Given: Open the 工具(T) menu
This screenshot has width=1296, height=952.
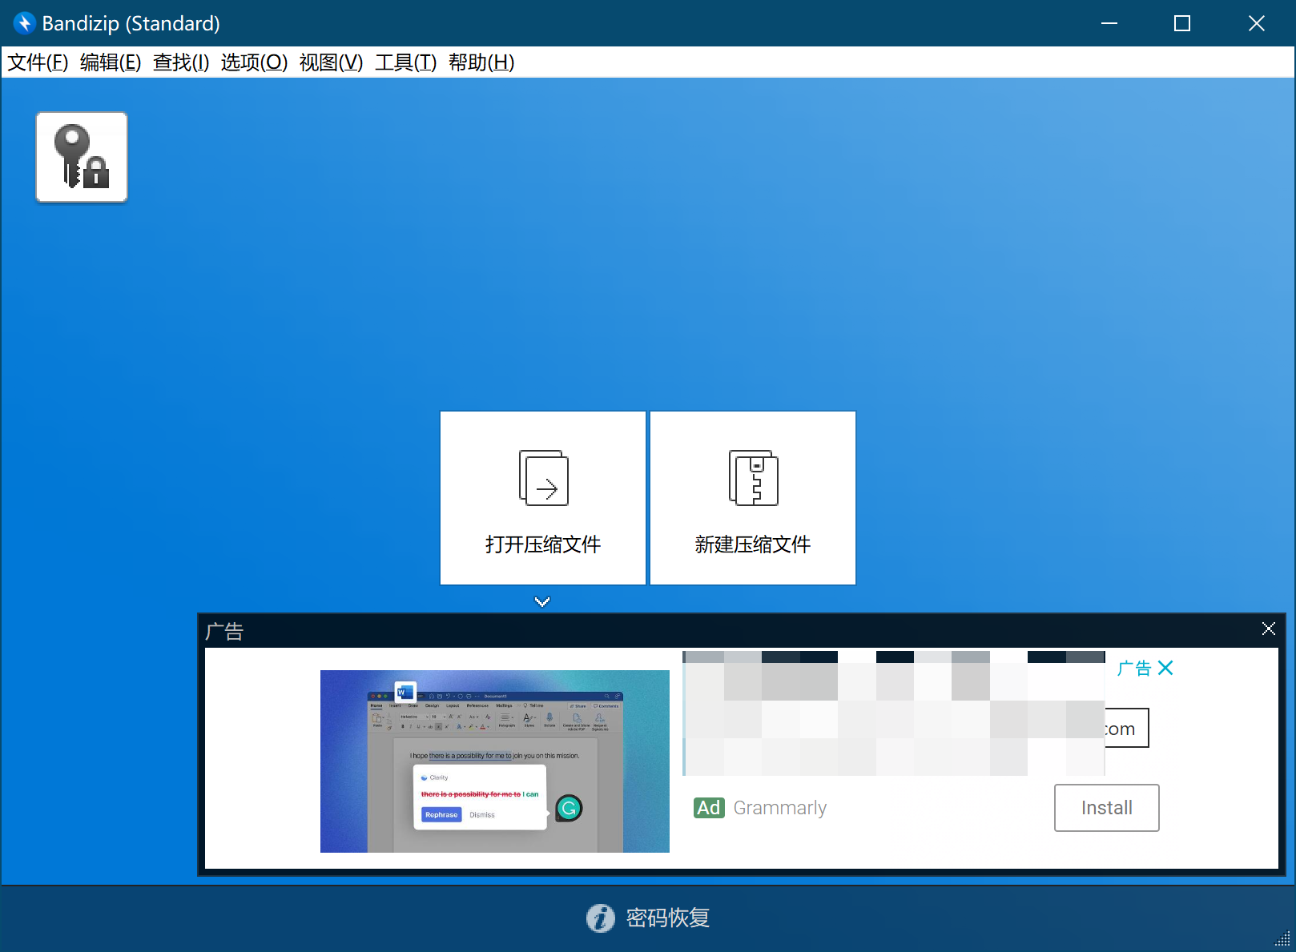Looking at the screenshot, I should tap(405, 62).
